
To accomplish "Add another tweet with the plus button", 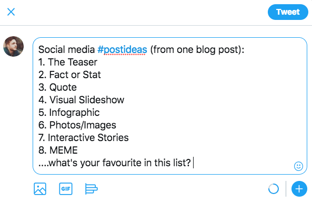I will 299,189.
